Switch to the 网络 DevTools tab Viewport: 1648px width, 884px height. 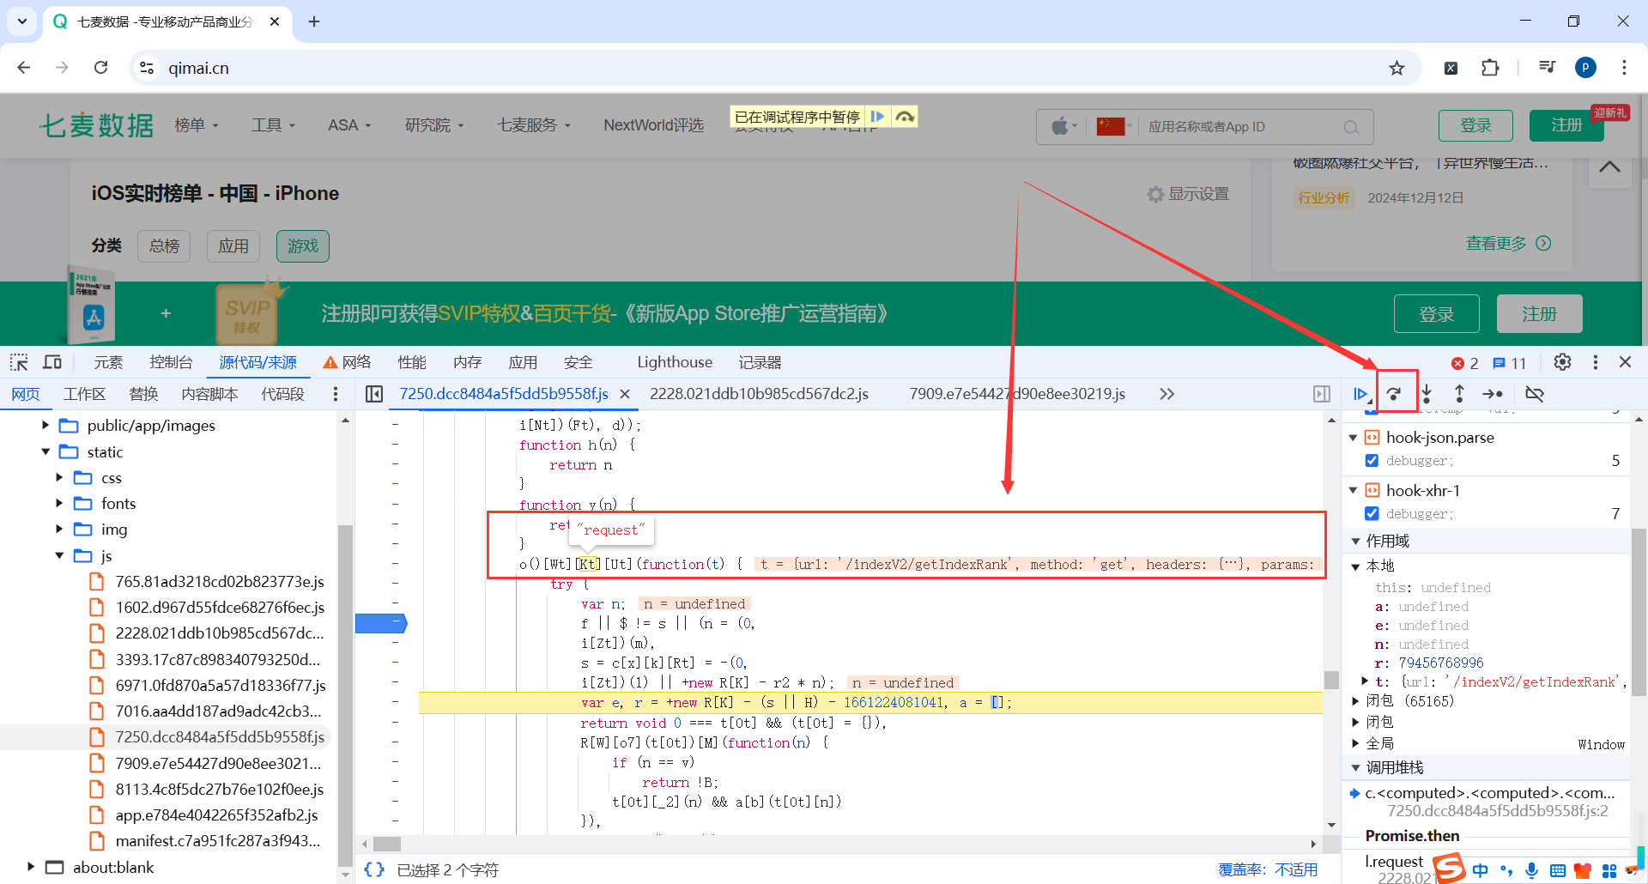(x=347, y=362)
